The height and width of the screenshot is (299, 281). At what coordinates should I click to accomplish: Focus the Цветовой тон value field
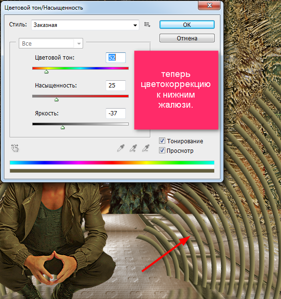tap(116, 57)
